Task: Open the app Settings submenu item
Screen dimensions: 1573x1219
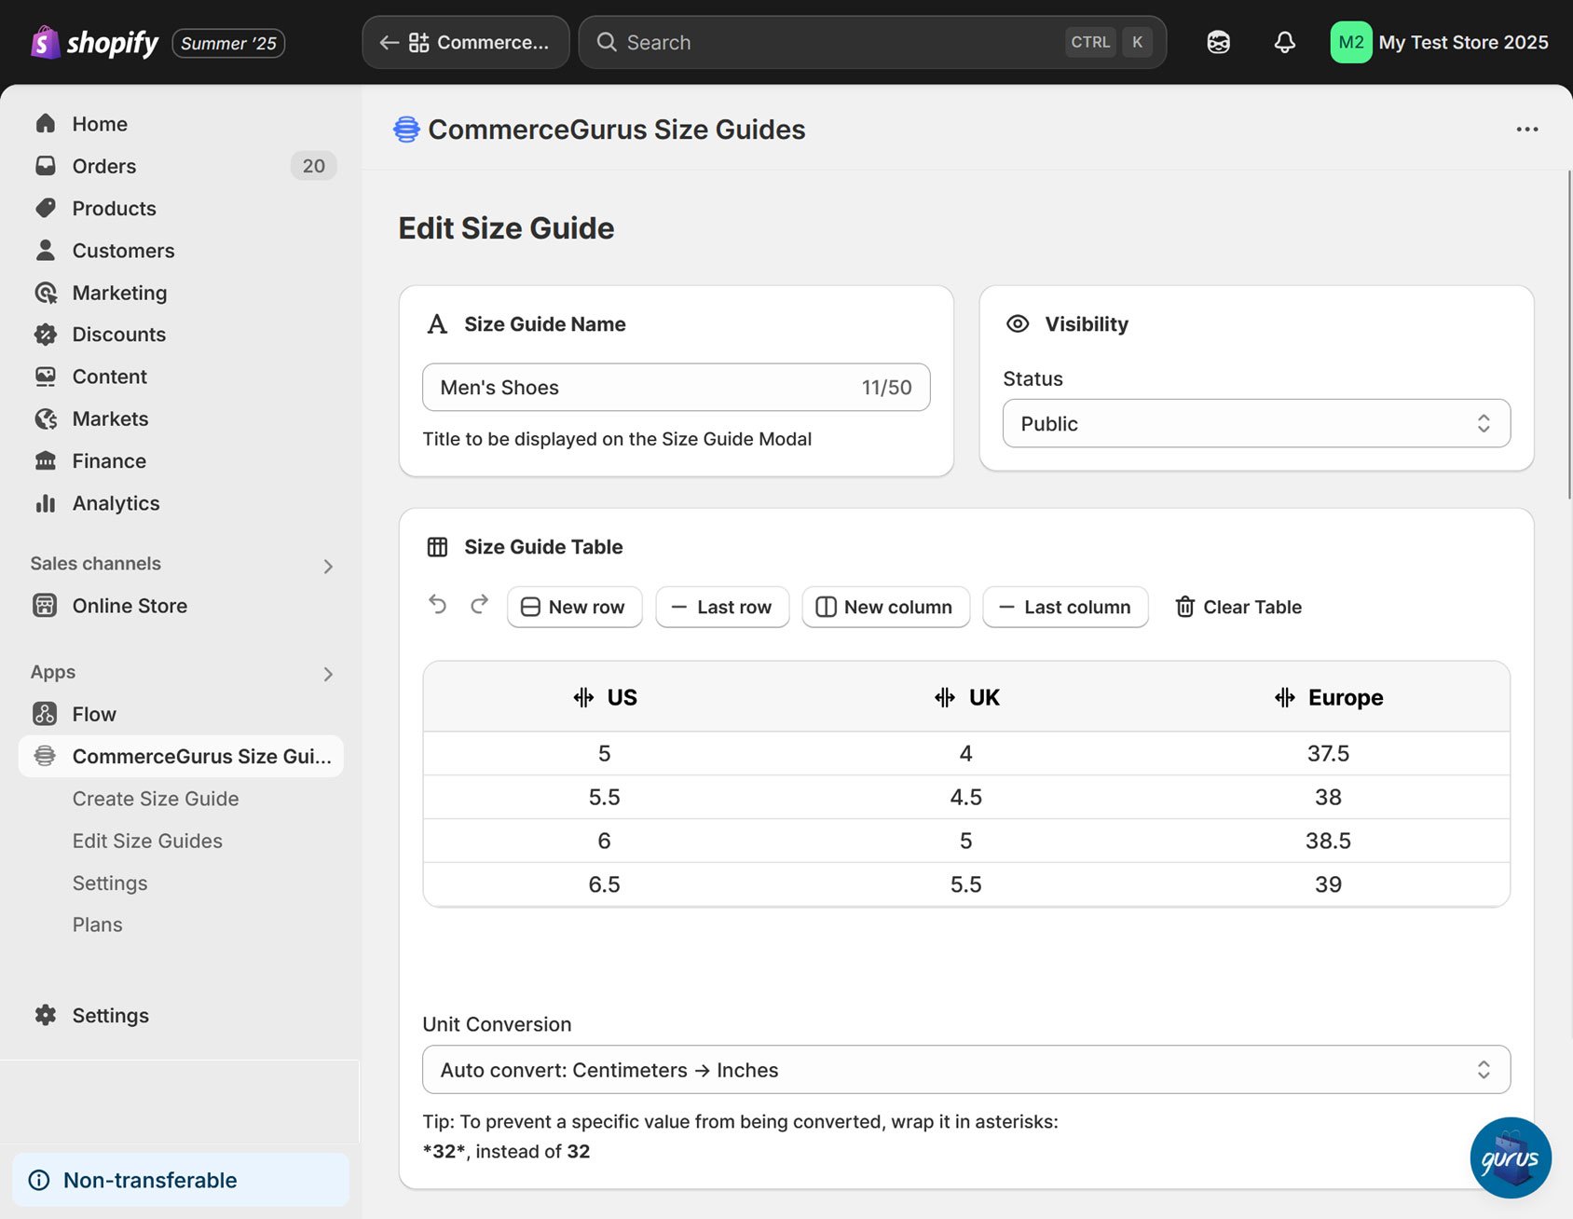Action: tap(110, 883)
